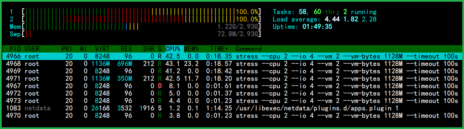Click the 43.1 CPU% value
The height and width of the screenshot is (129, 464).
coord(173,64)
